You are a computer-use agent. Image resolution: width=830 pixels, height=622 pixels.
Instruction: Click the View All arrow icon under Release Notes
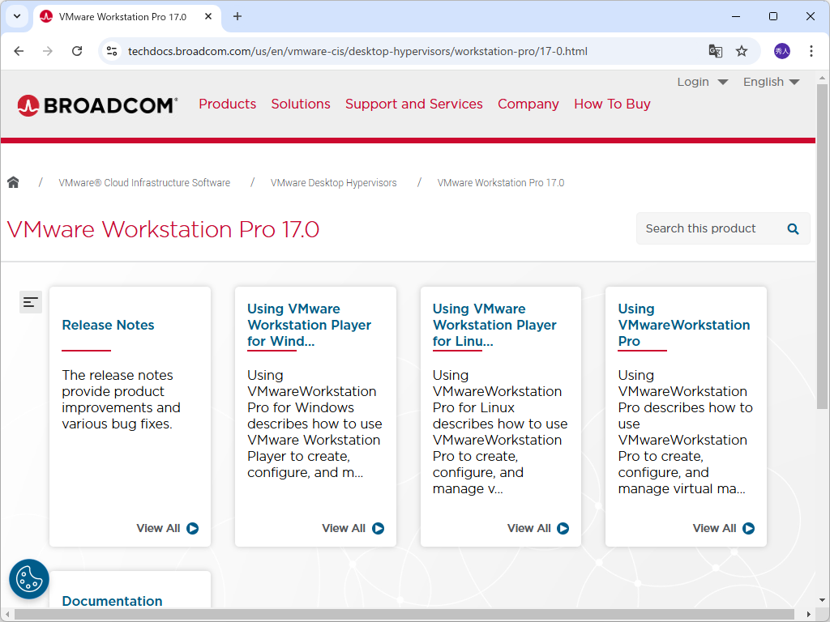pyautogui.click(x=192, y=528)
